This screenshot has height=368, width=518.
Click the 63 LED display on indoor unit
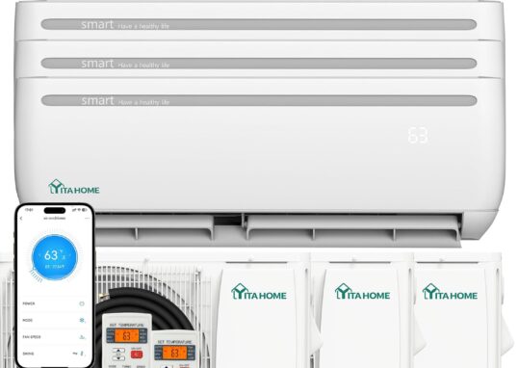[418, 135]
